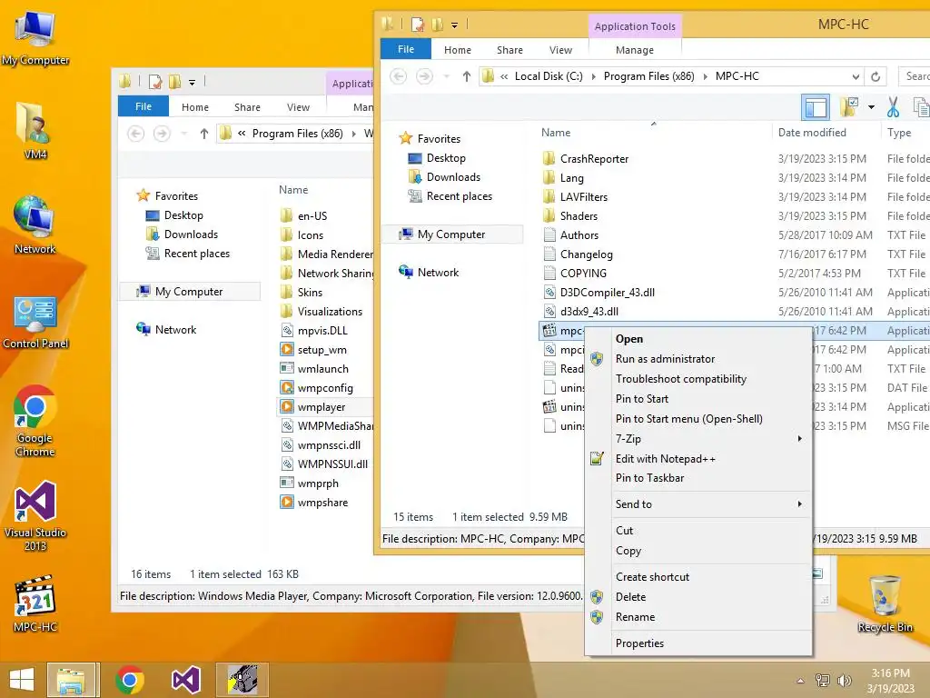
Task: Choose Edit with Notepad++
Action: (698, 459)
